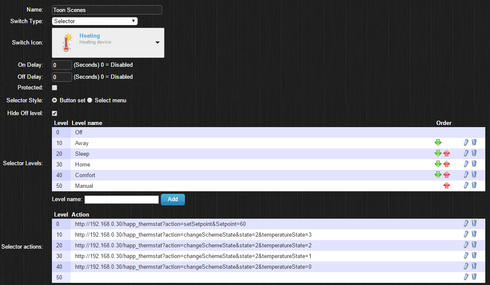Uncheck the Hide Off level checkbox
490x285 pixels.
pos(54,113)
